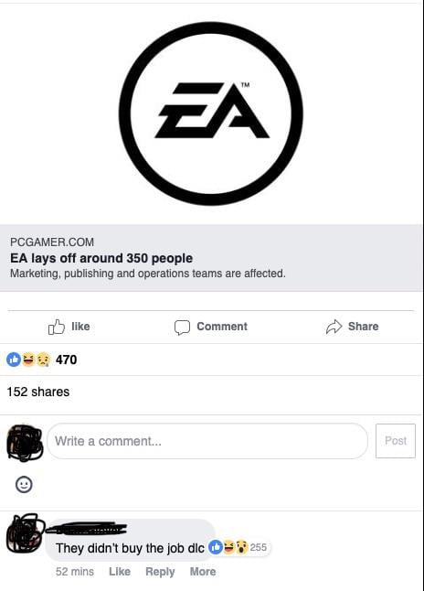Click the laughing reaction on the post
Screen dimensions: 424x591
(x=28, y=360)
